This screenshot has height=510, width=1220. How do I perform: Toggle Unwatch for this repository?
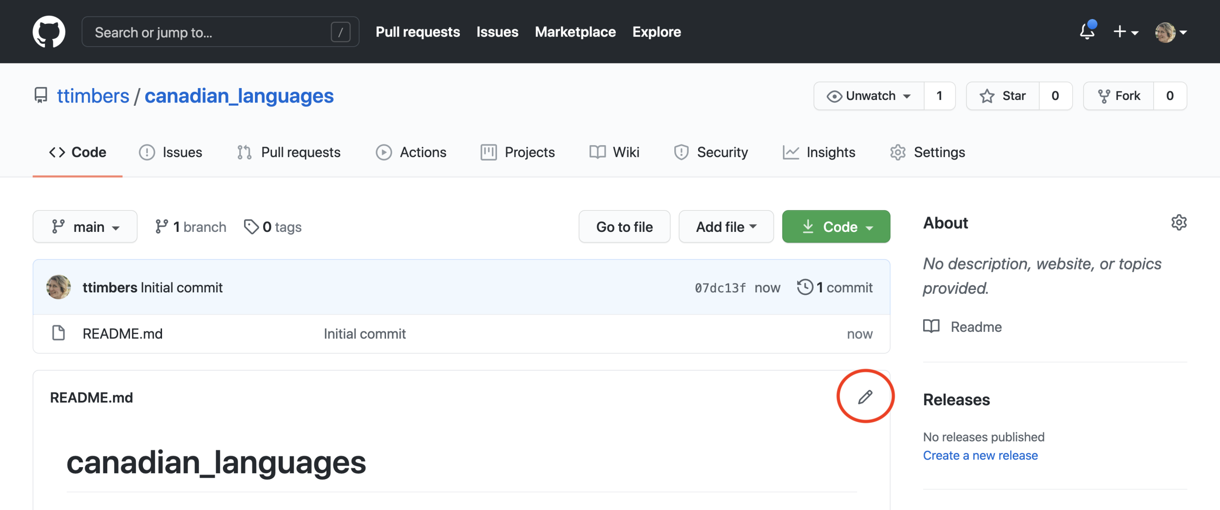pyautogui.click(x=869, y=96)
